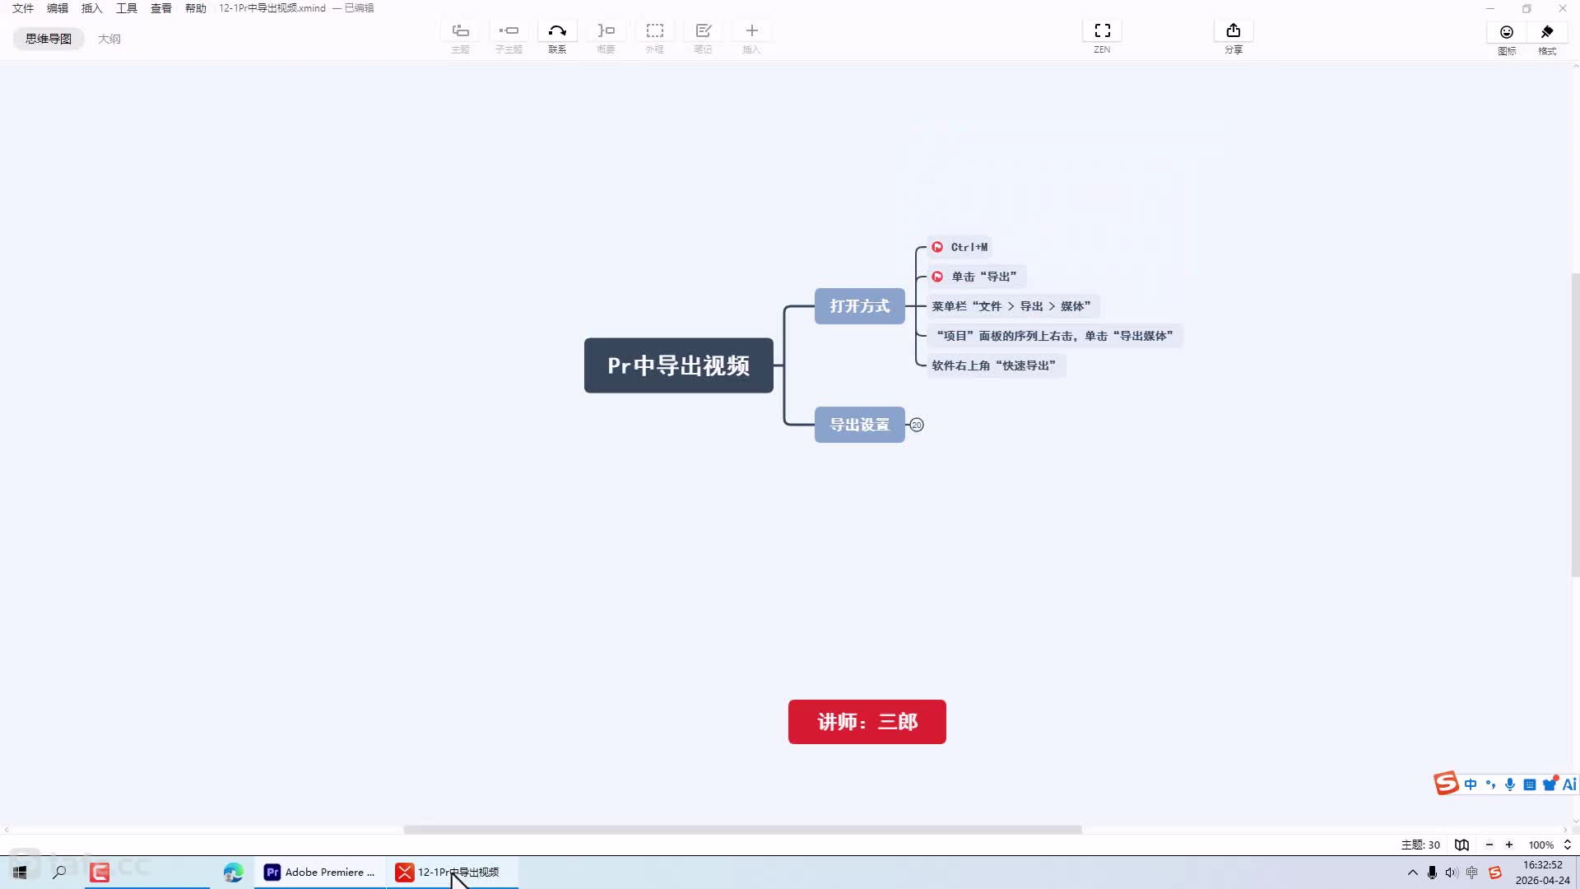Open the map overview book icon
Viewport: 1580px width, 889px height.
tap(1461, 845)
